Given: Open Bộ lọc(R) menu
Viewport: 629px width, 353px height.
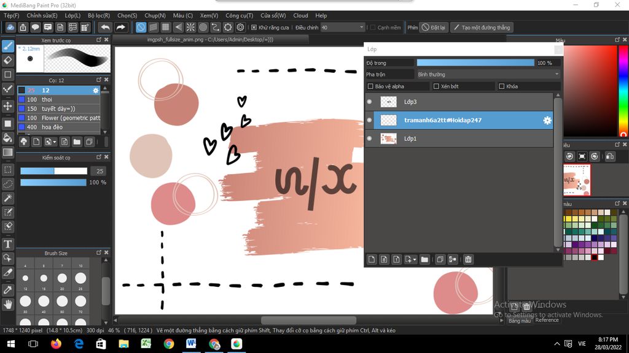Looking at the screenshot, I should [x=99, y=15].
